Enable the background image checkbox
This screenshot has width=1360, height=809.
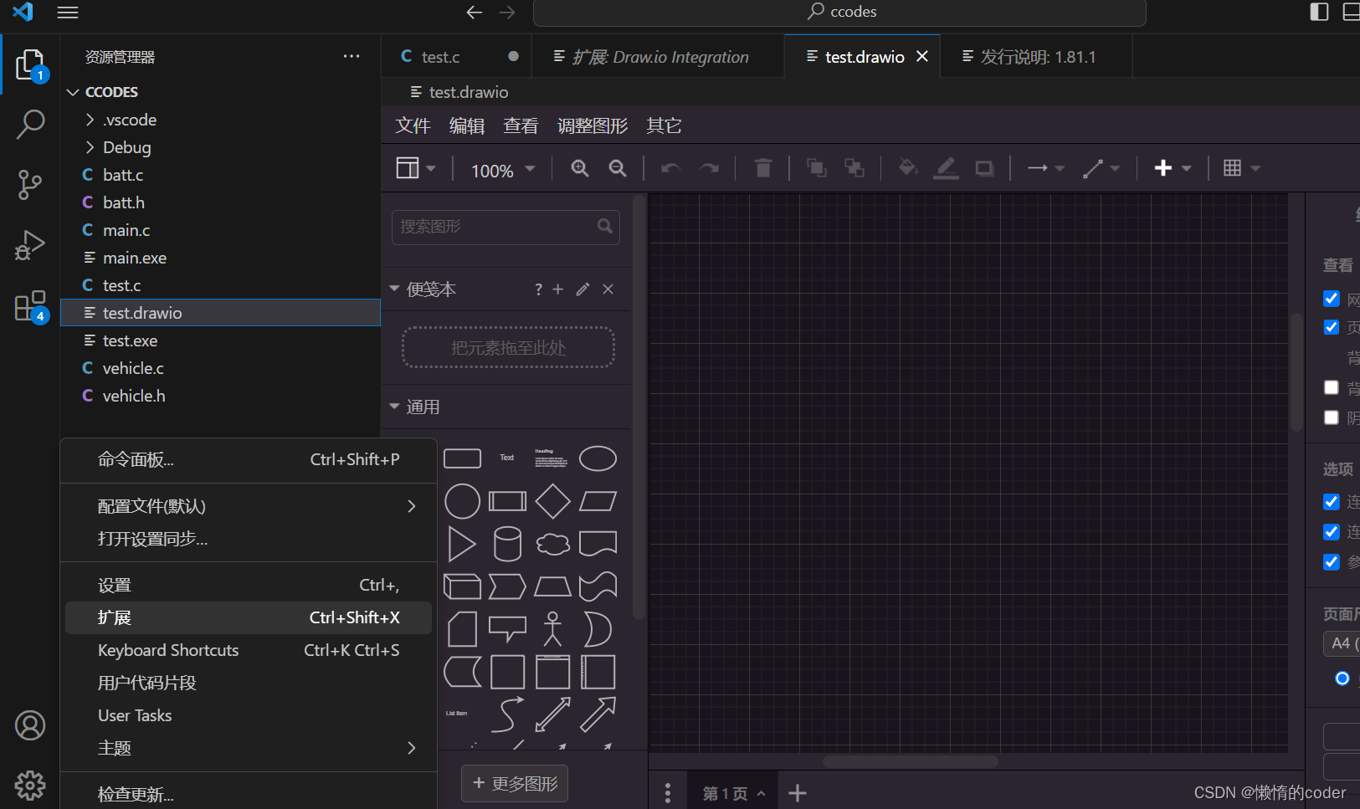tap(1332, 387)
